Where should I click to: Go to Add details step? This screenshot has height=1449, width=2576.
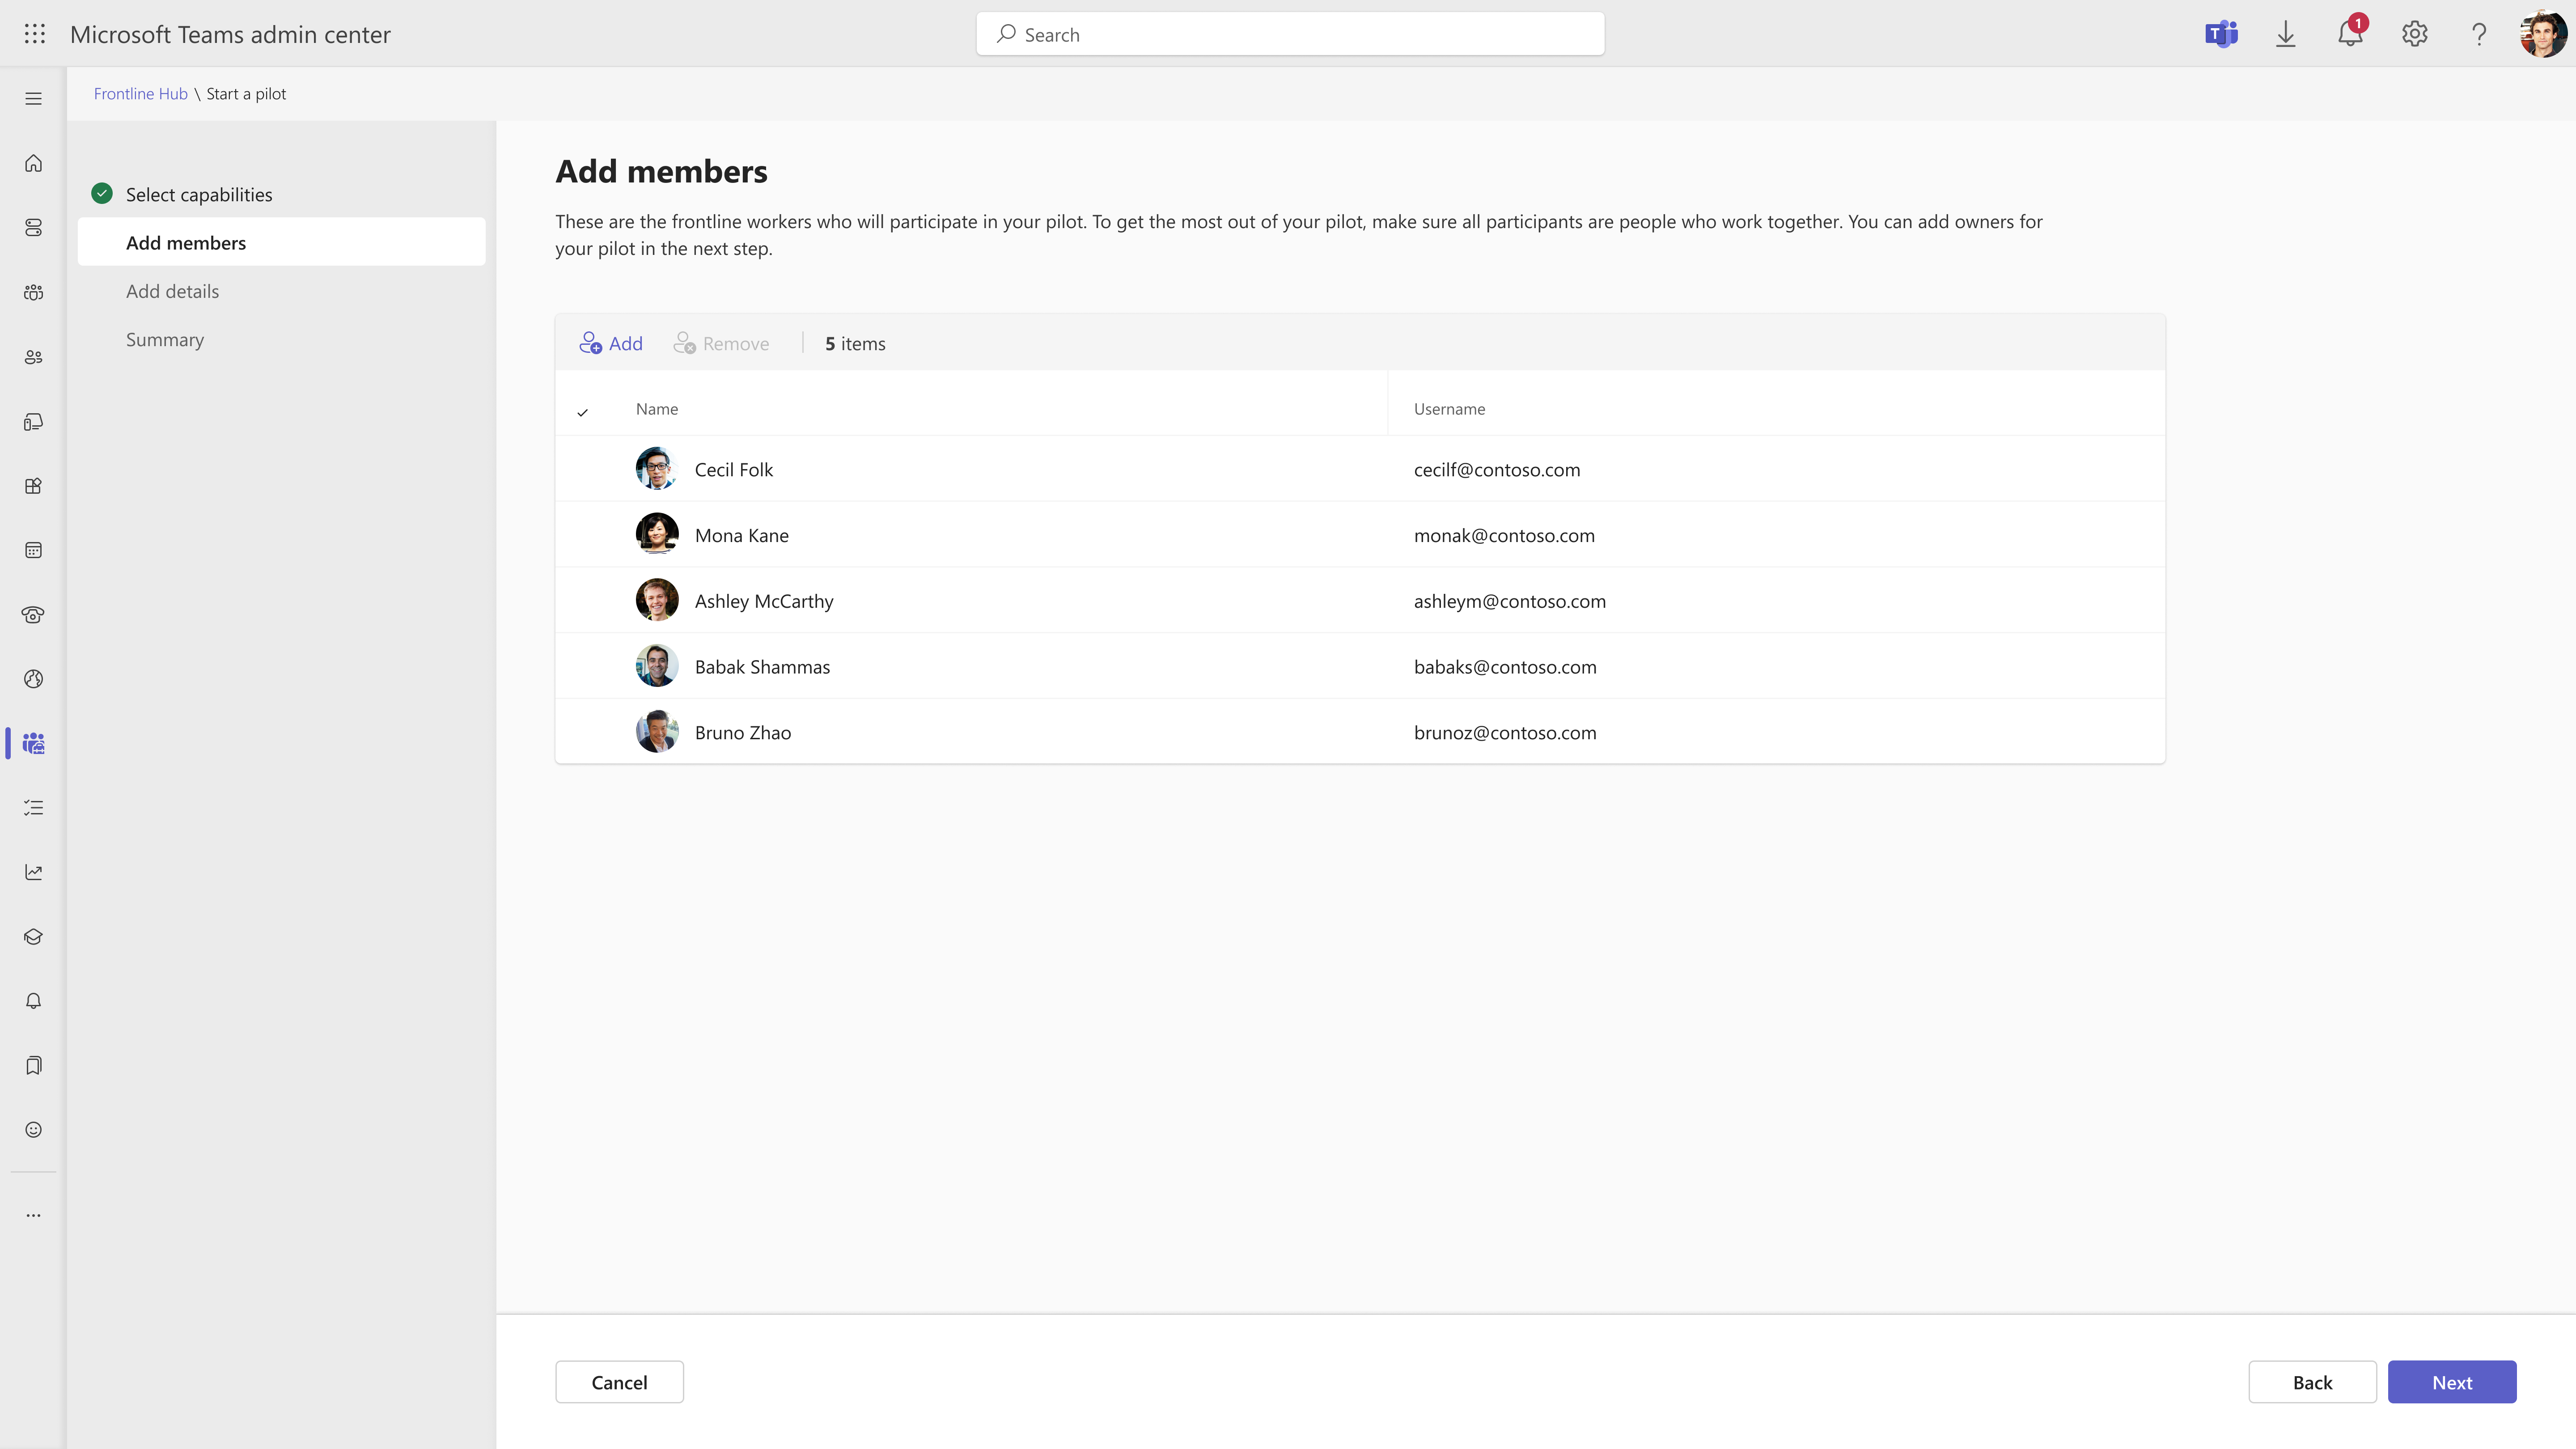click(172, 291)
